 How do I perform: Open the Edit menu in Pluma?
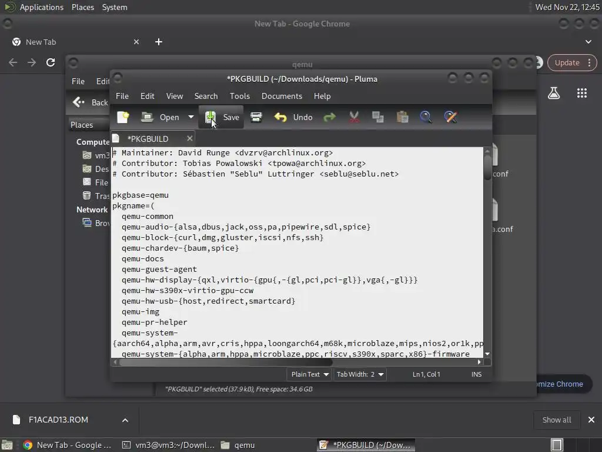pos(147,96)
